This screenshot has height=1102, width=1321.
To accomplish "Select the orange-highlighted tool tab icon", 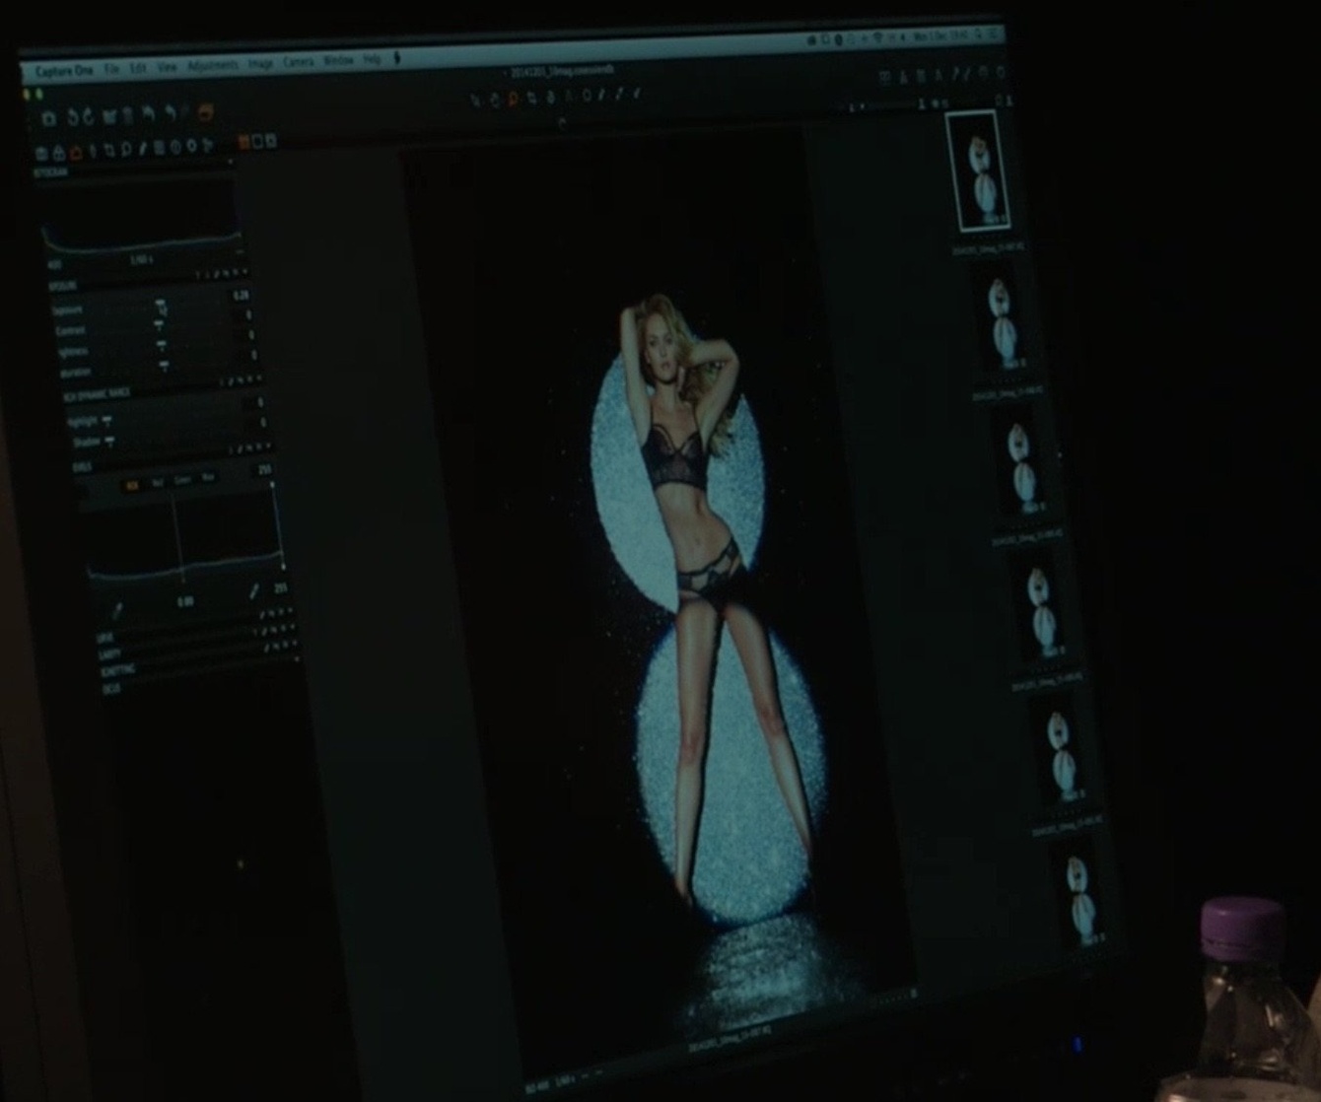I will (76, 153).
